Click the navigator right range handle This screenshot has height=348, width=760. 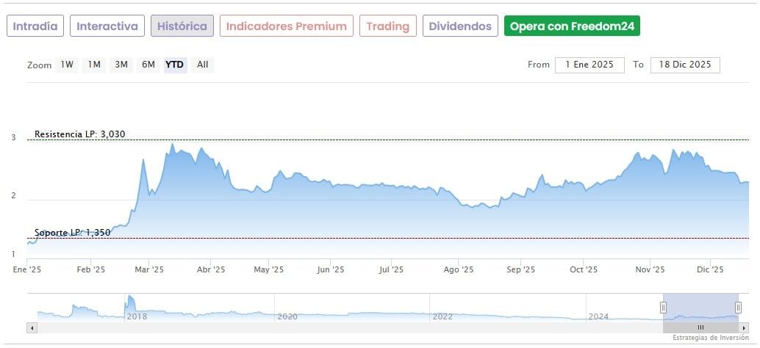[738, 308]
